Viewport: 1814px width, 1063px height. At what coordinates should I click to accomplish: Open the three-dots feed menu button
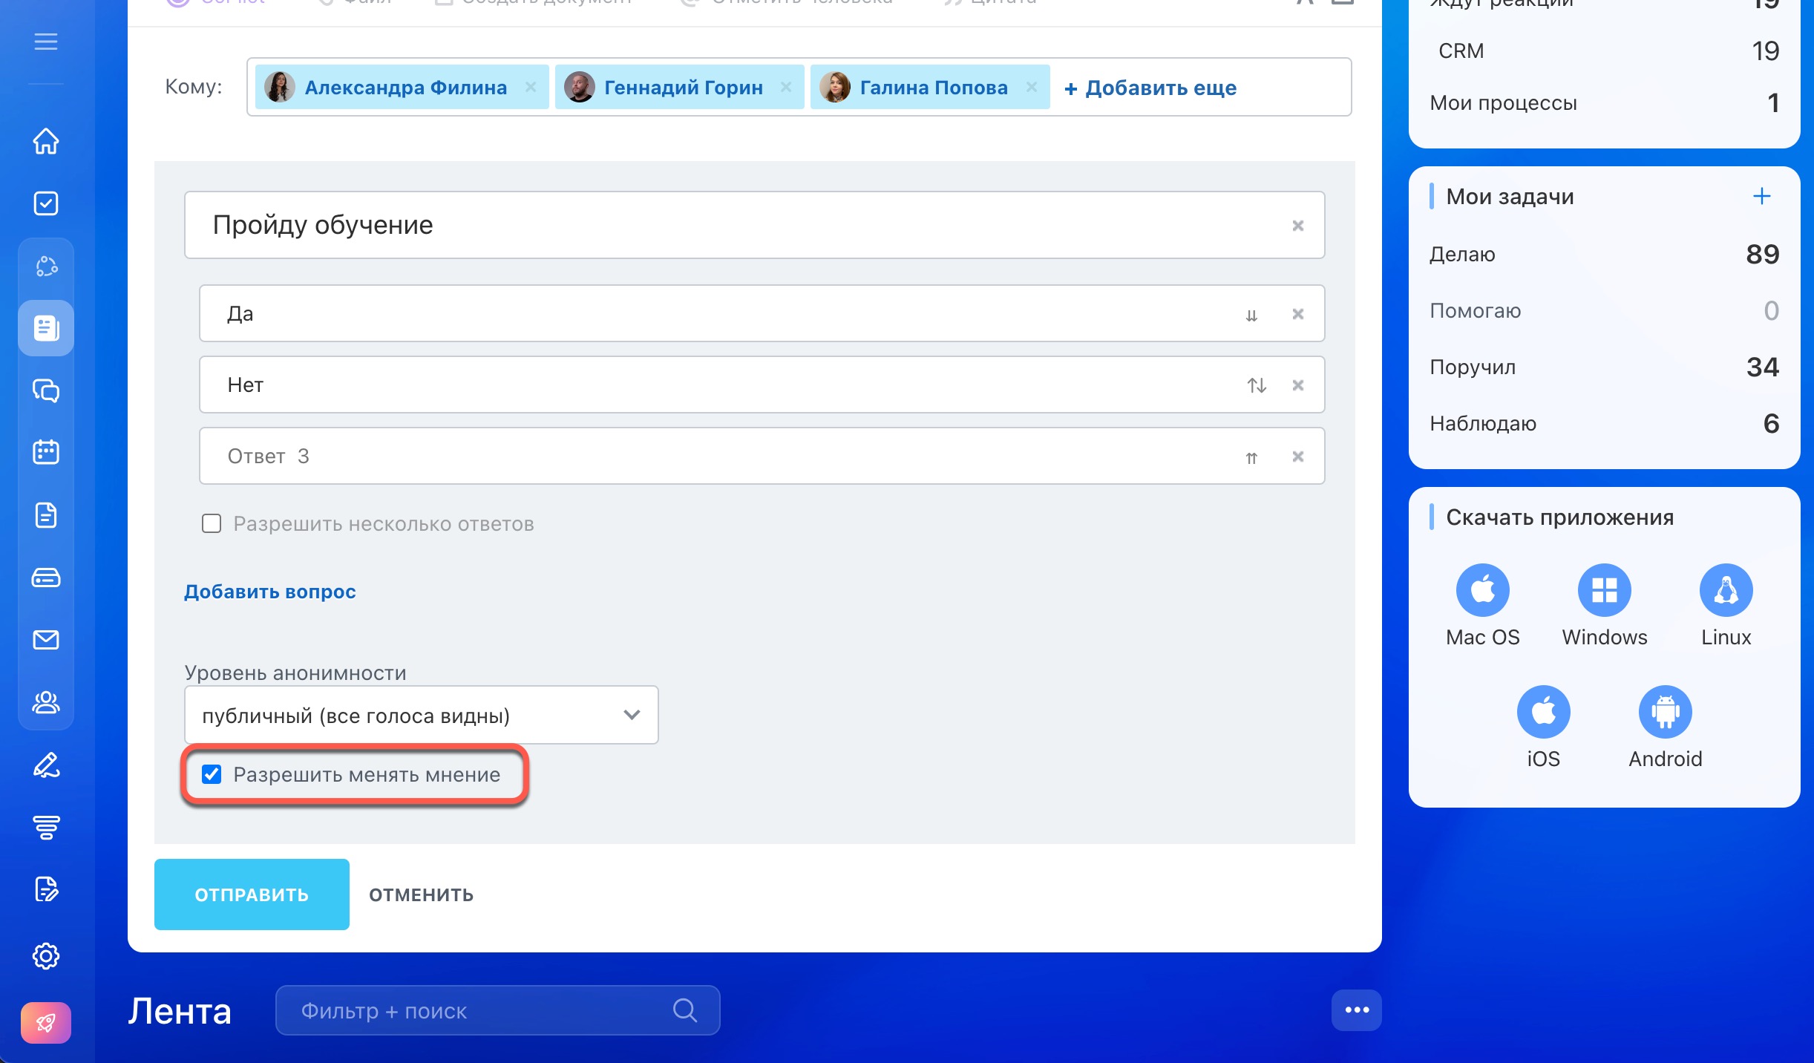1357,1010
